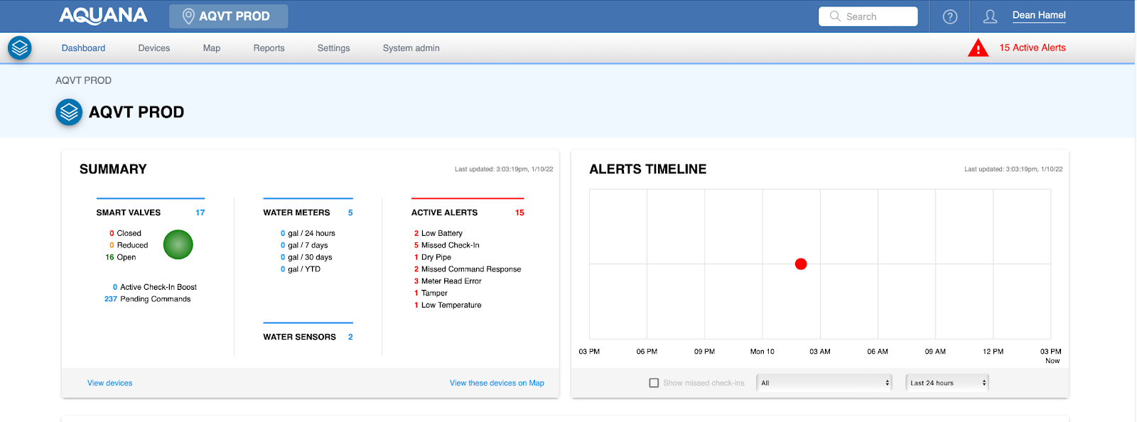Click the 0 Closed valves entry
Viewport: 1137px width, 422px height.
126,233
